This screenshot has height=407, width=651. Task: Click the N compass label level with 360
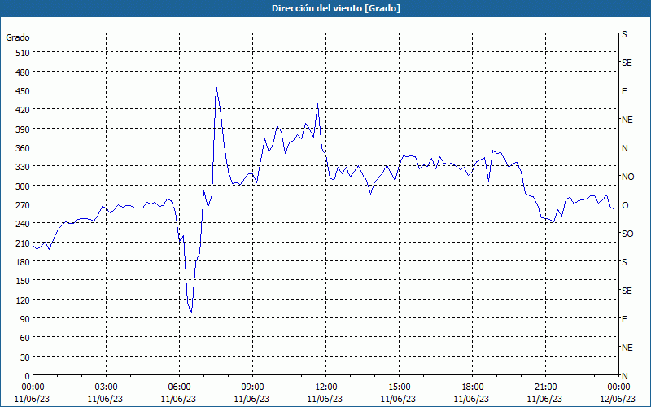[x=624, y=148]
